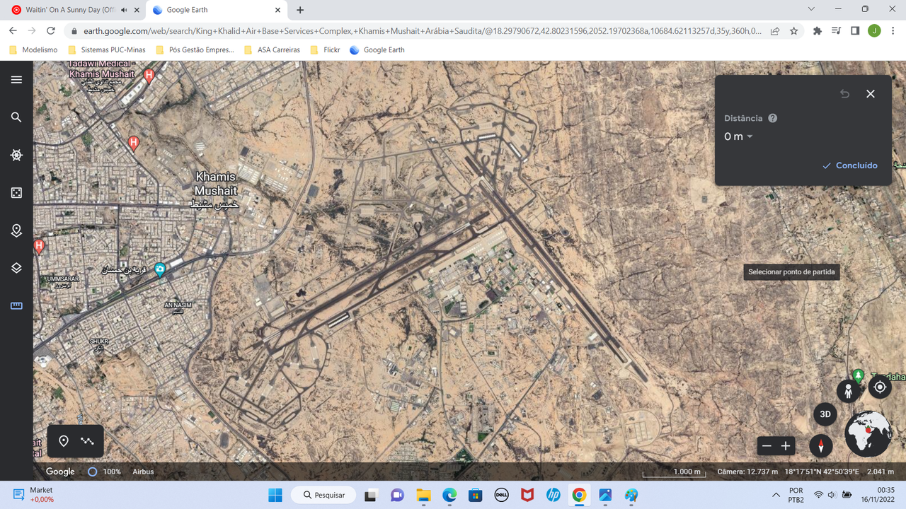Open a new browser tab
Screen dimensions: 906x509
click(300, 10)
